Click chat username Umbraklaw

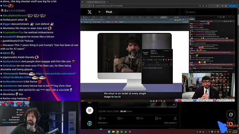pyautogui.click(x=9, y=66)
